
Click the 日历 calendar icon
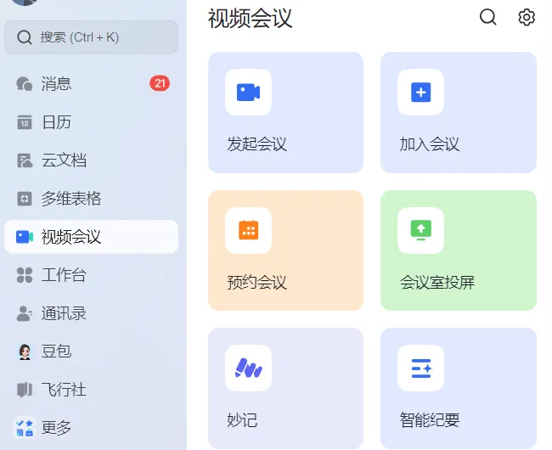pyautogui.click(x=25, y=122)
